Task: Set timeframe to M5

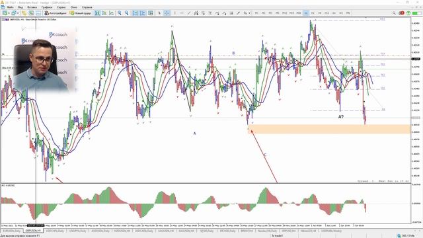Action: click(x=278, y=13)
